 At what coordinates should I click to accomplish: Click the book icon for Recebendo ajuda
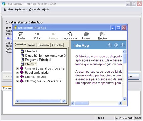(x=22, y=72)
